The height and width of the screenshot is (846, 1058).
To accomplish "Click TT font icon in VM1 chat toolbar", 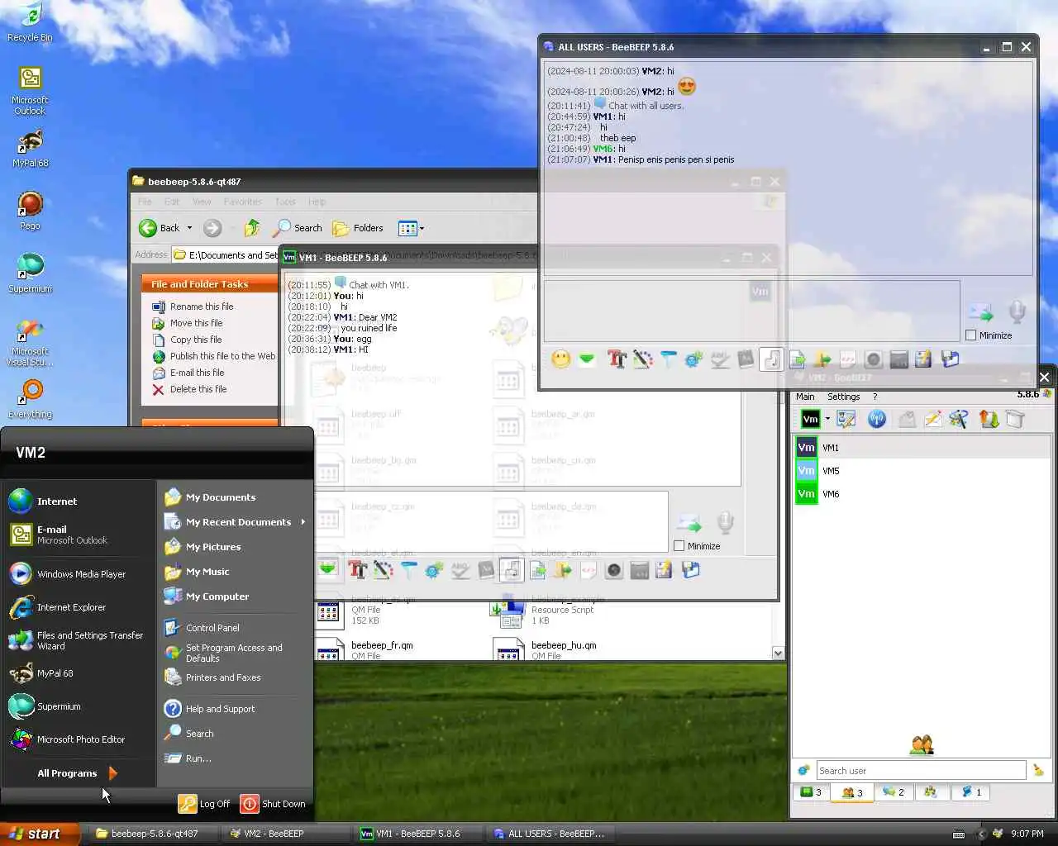I will click(x=358, y=569).
